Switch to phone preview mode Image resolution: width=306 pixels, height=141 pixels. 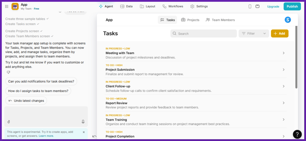250,6
